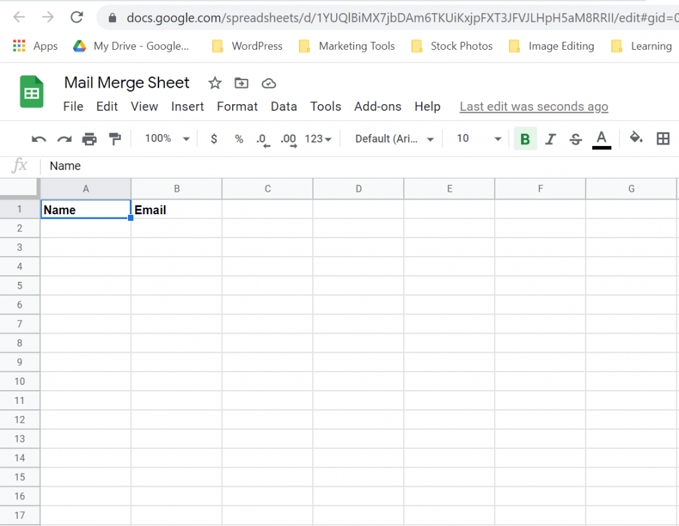Star the Mail Merge Sheet
The width and height of the screenshot is (679, 526).
tap(214, 83)
